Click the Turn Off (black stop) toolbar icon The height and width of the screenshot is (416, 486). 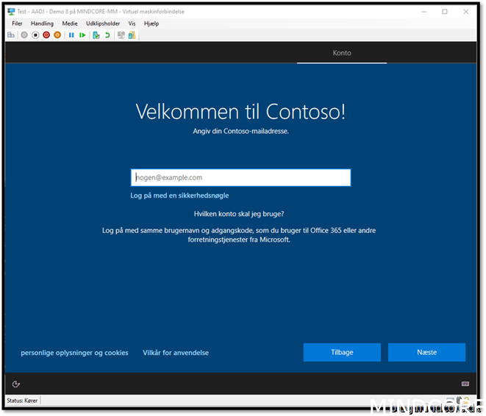tap(35, 35)
